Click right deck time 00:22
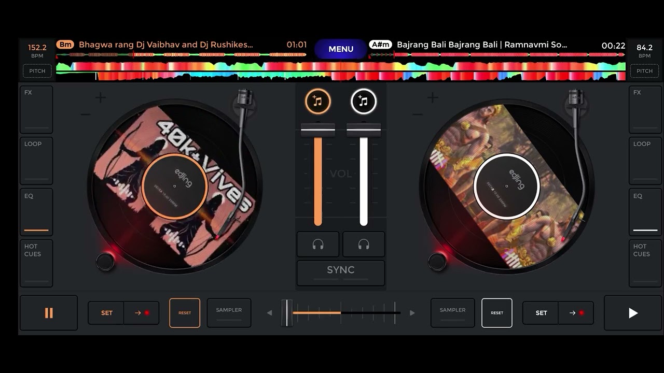 (x=613, y=46)
